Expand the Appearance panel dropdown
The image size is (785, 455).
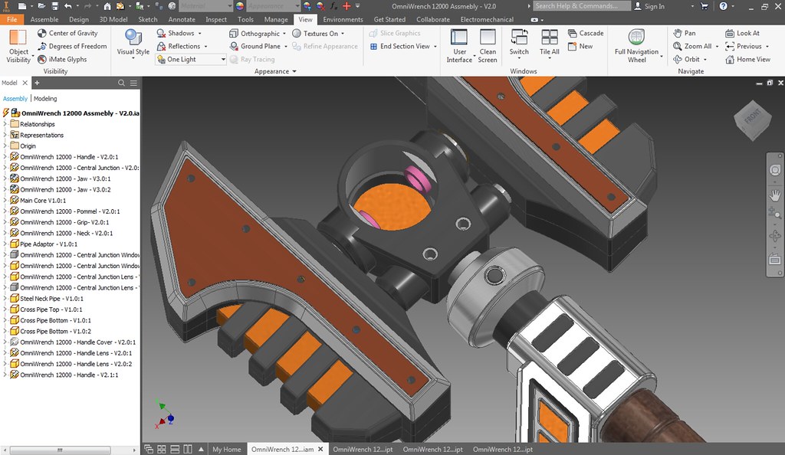tap(294, 71)
